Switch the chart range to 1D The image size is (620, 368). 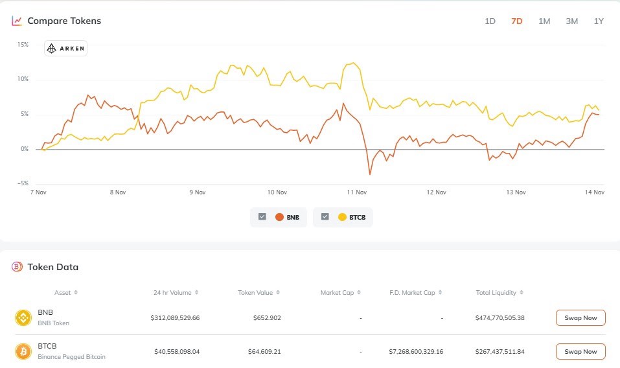pyautogui.click(x=490, y=21)
